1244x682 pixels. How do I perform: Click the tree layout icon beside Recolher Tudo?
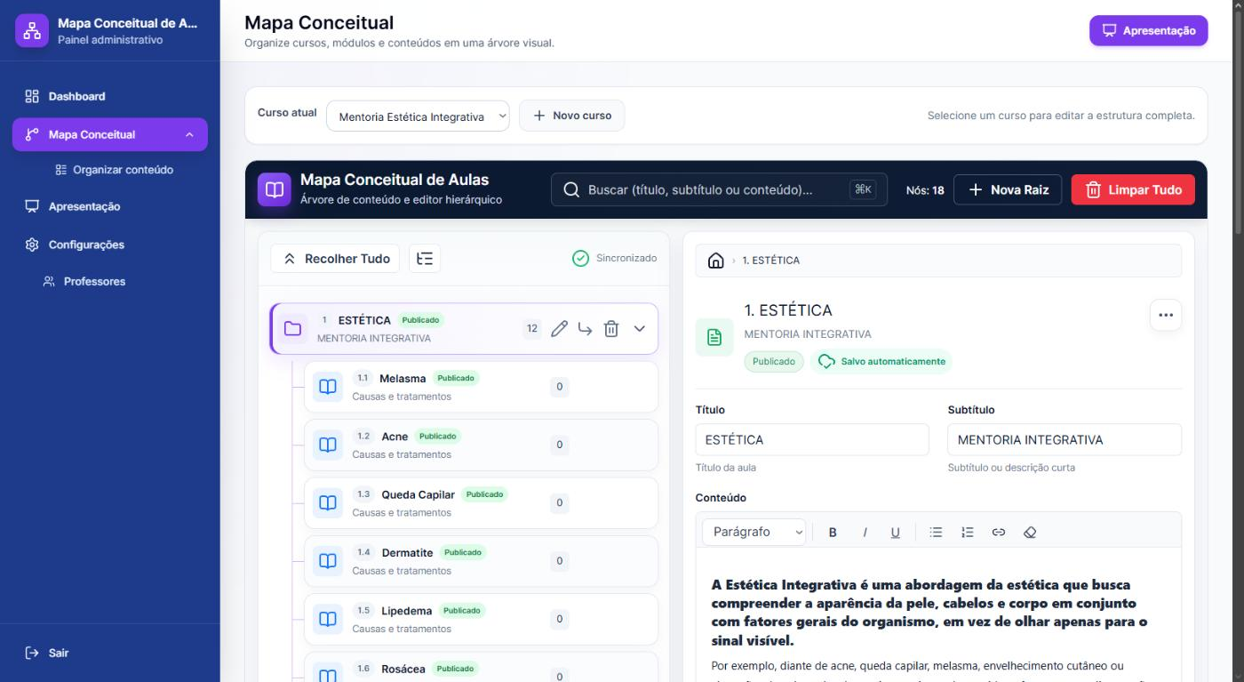(425, 259)
